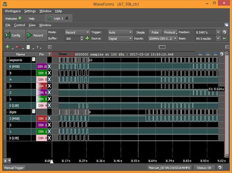Open time settings gear next to Position

click(224, 32)
